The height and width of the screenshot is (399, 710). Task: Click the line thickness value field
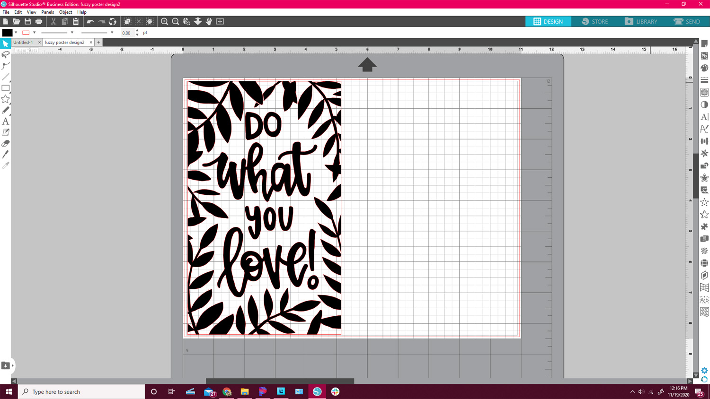(127, 33)
